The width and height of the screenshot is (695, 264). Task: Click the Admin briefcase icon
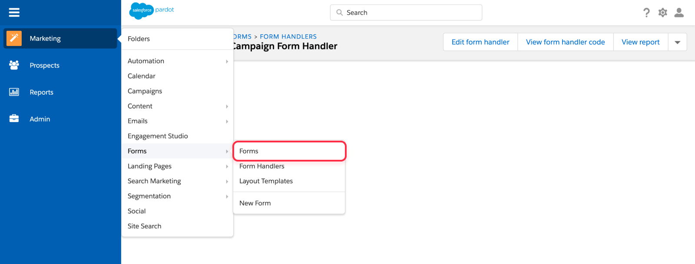(13, 119)
